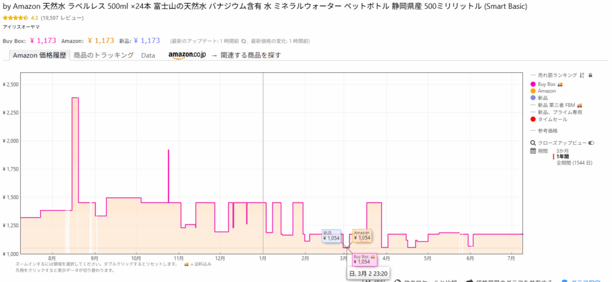Switch to the 商品のトラッキング tab

coord(103,55)
